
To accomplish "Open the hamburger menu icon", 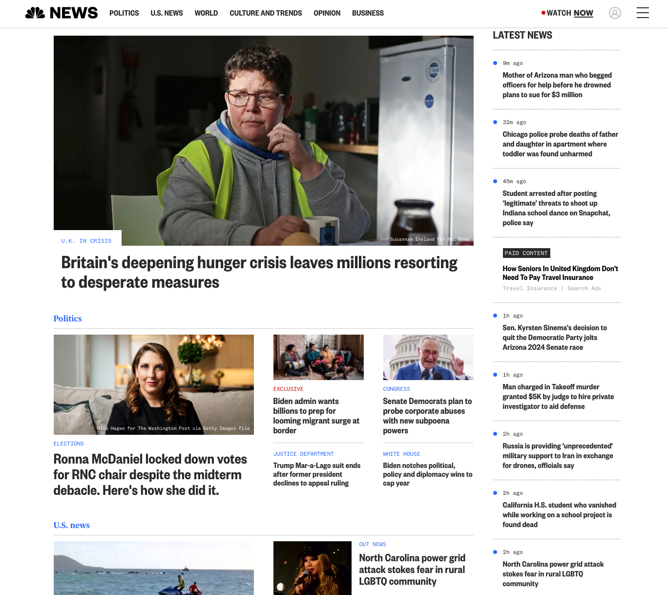I will [x=643, y=13].
